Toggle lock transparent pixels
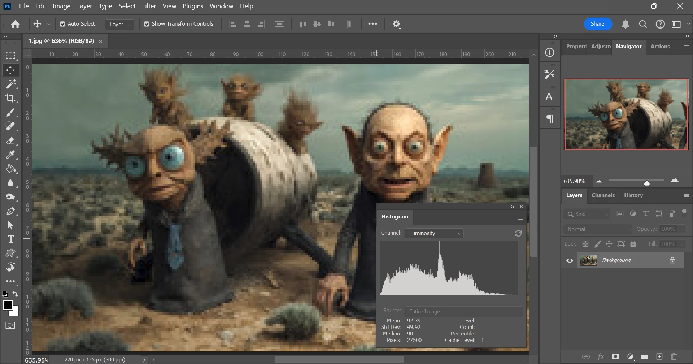The image size is (693, 364). tap(585, 244)
